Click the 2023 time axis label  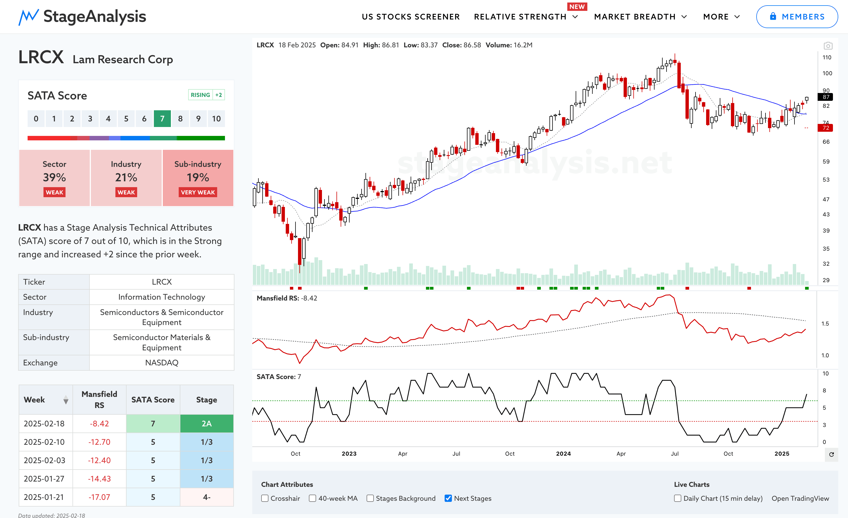point(349,453)
